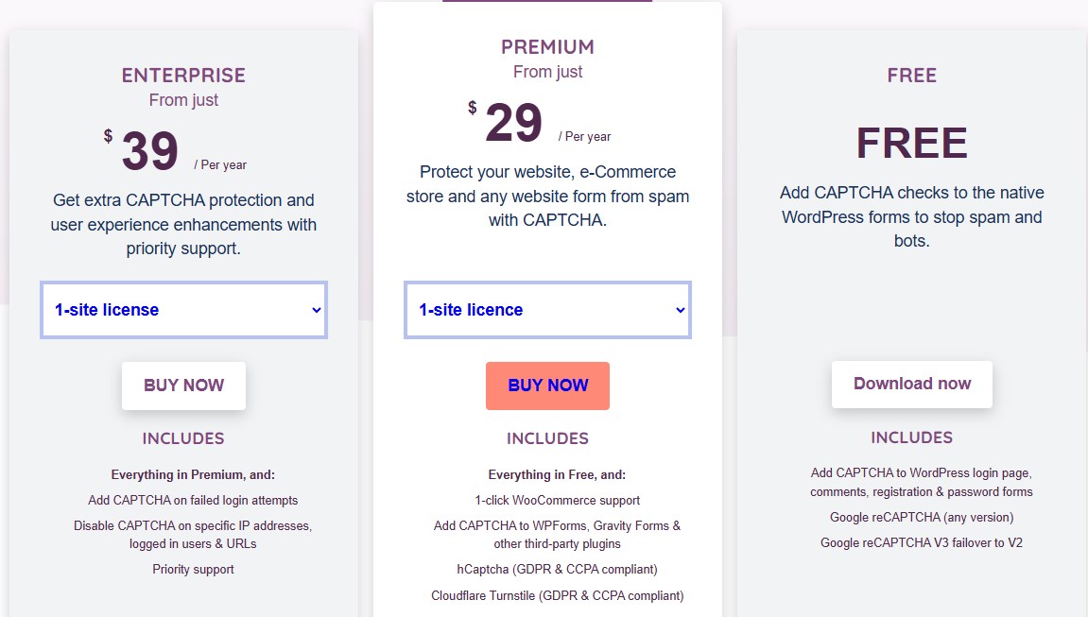Click the $29 Premium price
The image size is (1088, 617).
[514, 123]
